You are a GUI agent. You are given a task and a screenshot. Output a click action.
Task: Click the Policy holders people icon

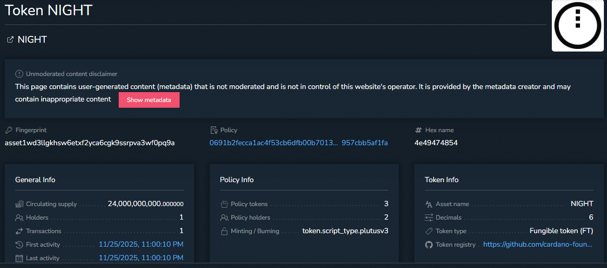(x=224, y=218)
